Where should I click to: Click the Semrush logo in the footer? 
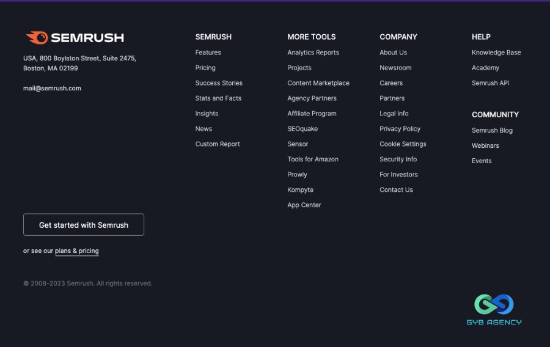point(75,38)
